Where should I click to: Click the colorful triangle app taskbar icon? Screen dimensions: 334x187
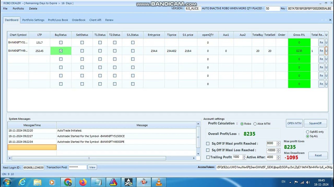pos(113,182)
